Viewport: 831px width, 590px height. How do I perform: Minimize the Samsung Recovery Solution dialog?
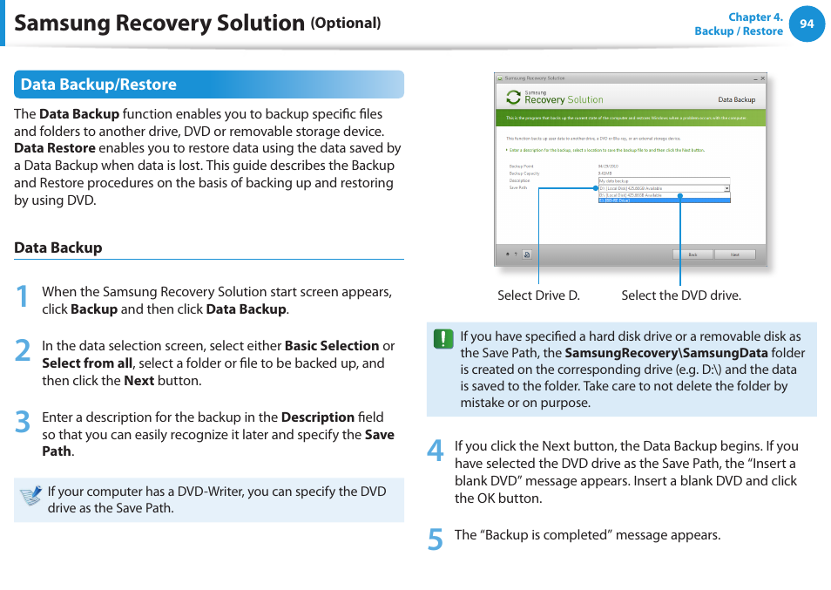755,78
